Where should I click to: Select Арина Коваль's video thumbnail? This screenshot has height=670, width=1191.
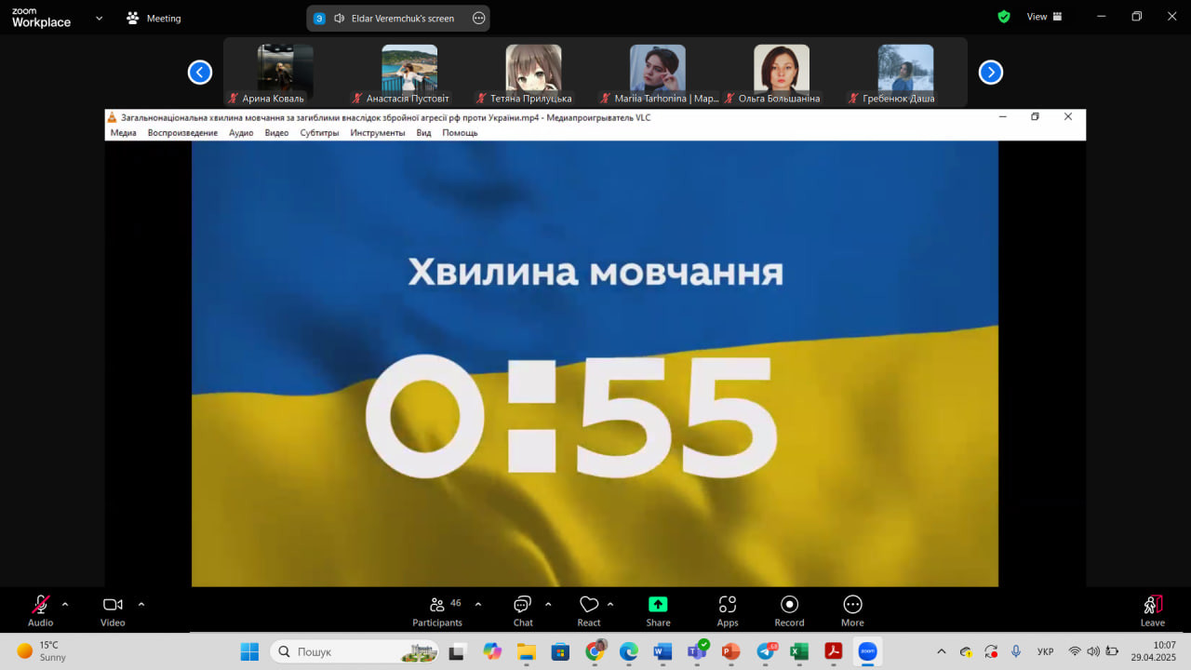tap(285, 74)
